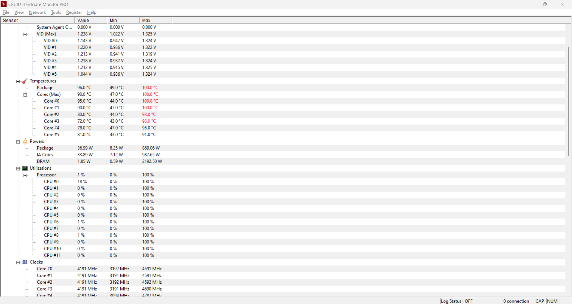Click the CAP status bar indicator

(x=540, y=301)
